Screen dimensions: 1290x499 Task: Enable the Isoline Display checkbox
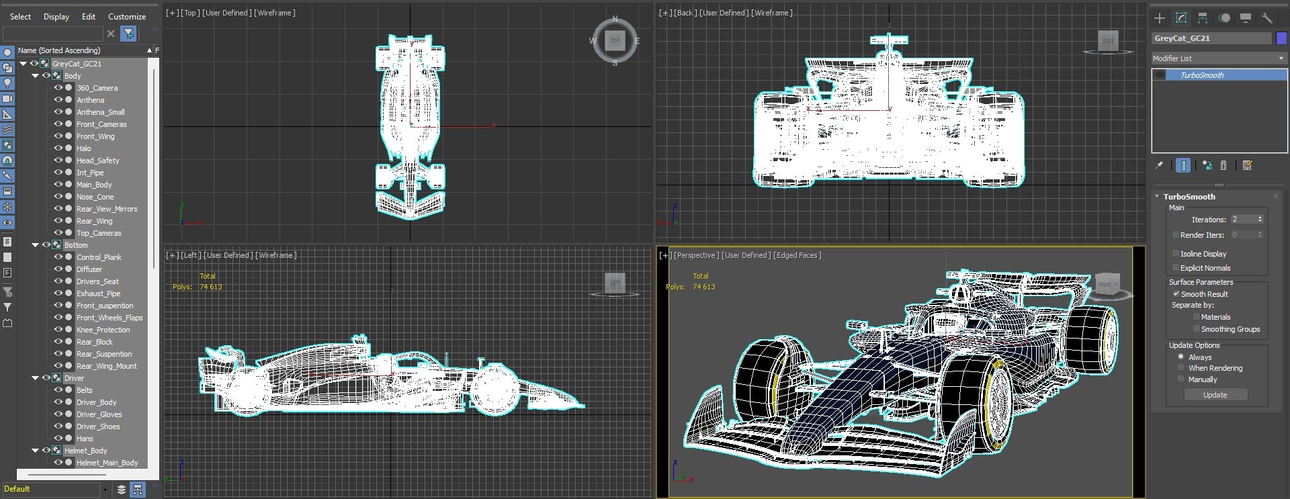(1176, 254)
